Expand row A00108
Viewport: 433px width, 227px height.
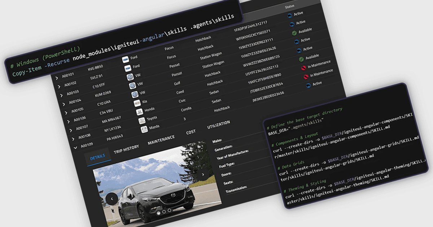click(73, 139)
